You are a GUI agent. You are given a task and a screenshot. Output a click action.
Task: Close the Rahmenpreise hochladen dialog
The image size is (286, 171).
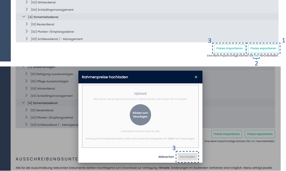pyautogui.click(x=196, y=77)
